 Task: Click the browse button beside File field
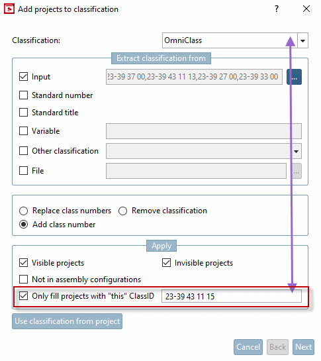(297, 171)
